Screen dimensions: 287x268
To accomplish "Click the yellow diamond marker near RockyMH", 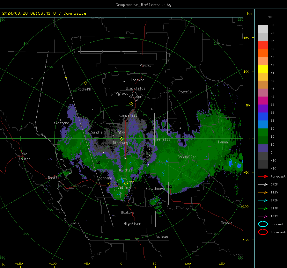I will pos(85,83).
